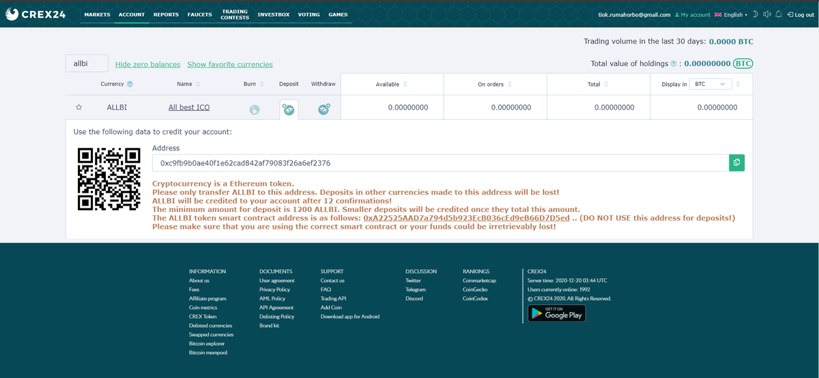The width and height of the screenshot is (819, 378).
Task: Open the Games menu
Action: pyautogui.click(x=338, y=14)
